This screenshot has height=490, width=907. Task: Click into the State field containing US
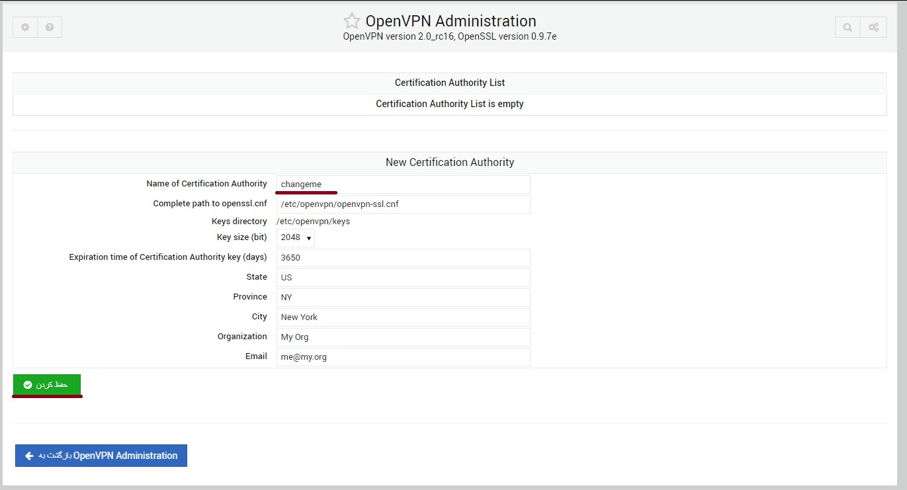(403, 278)
